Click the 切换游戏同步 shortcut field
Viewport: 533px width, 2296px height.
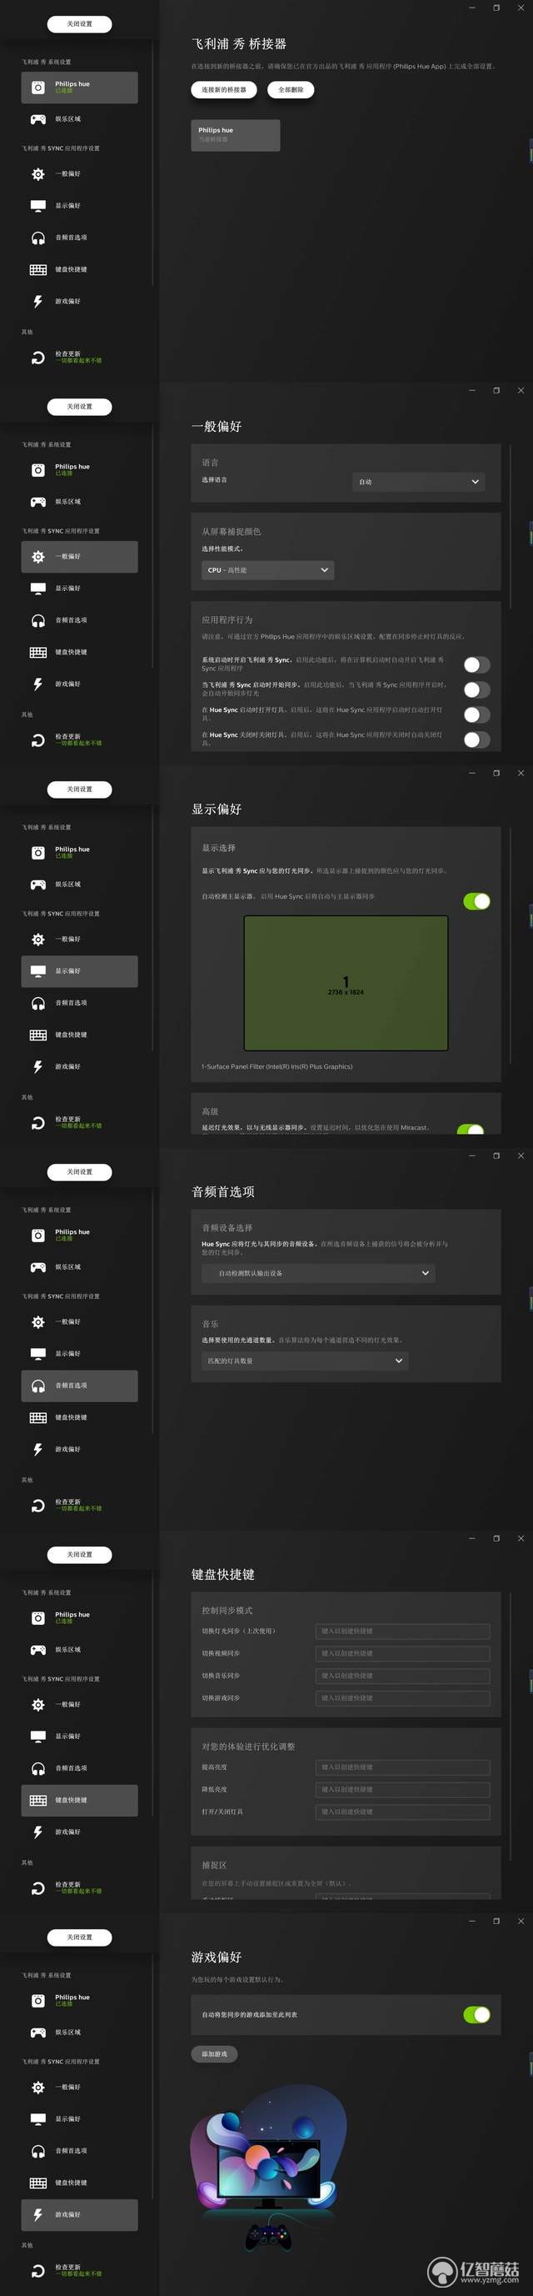(403, 1699)
